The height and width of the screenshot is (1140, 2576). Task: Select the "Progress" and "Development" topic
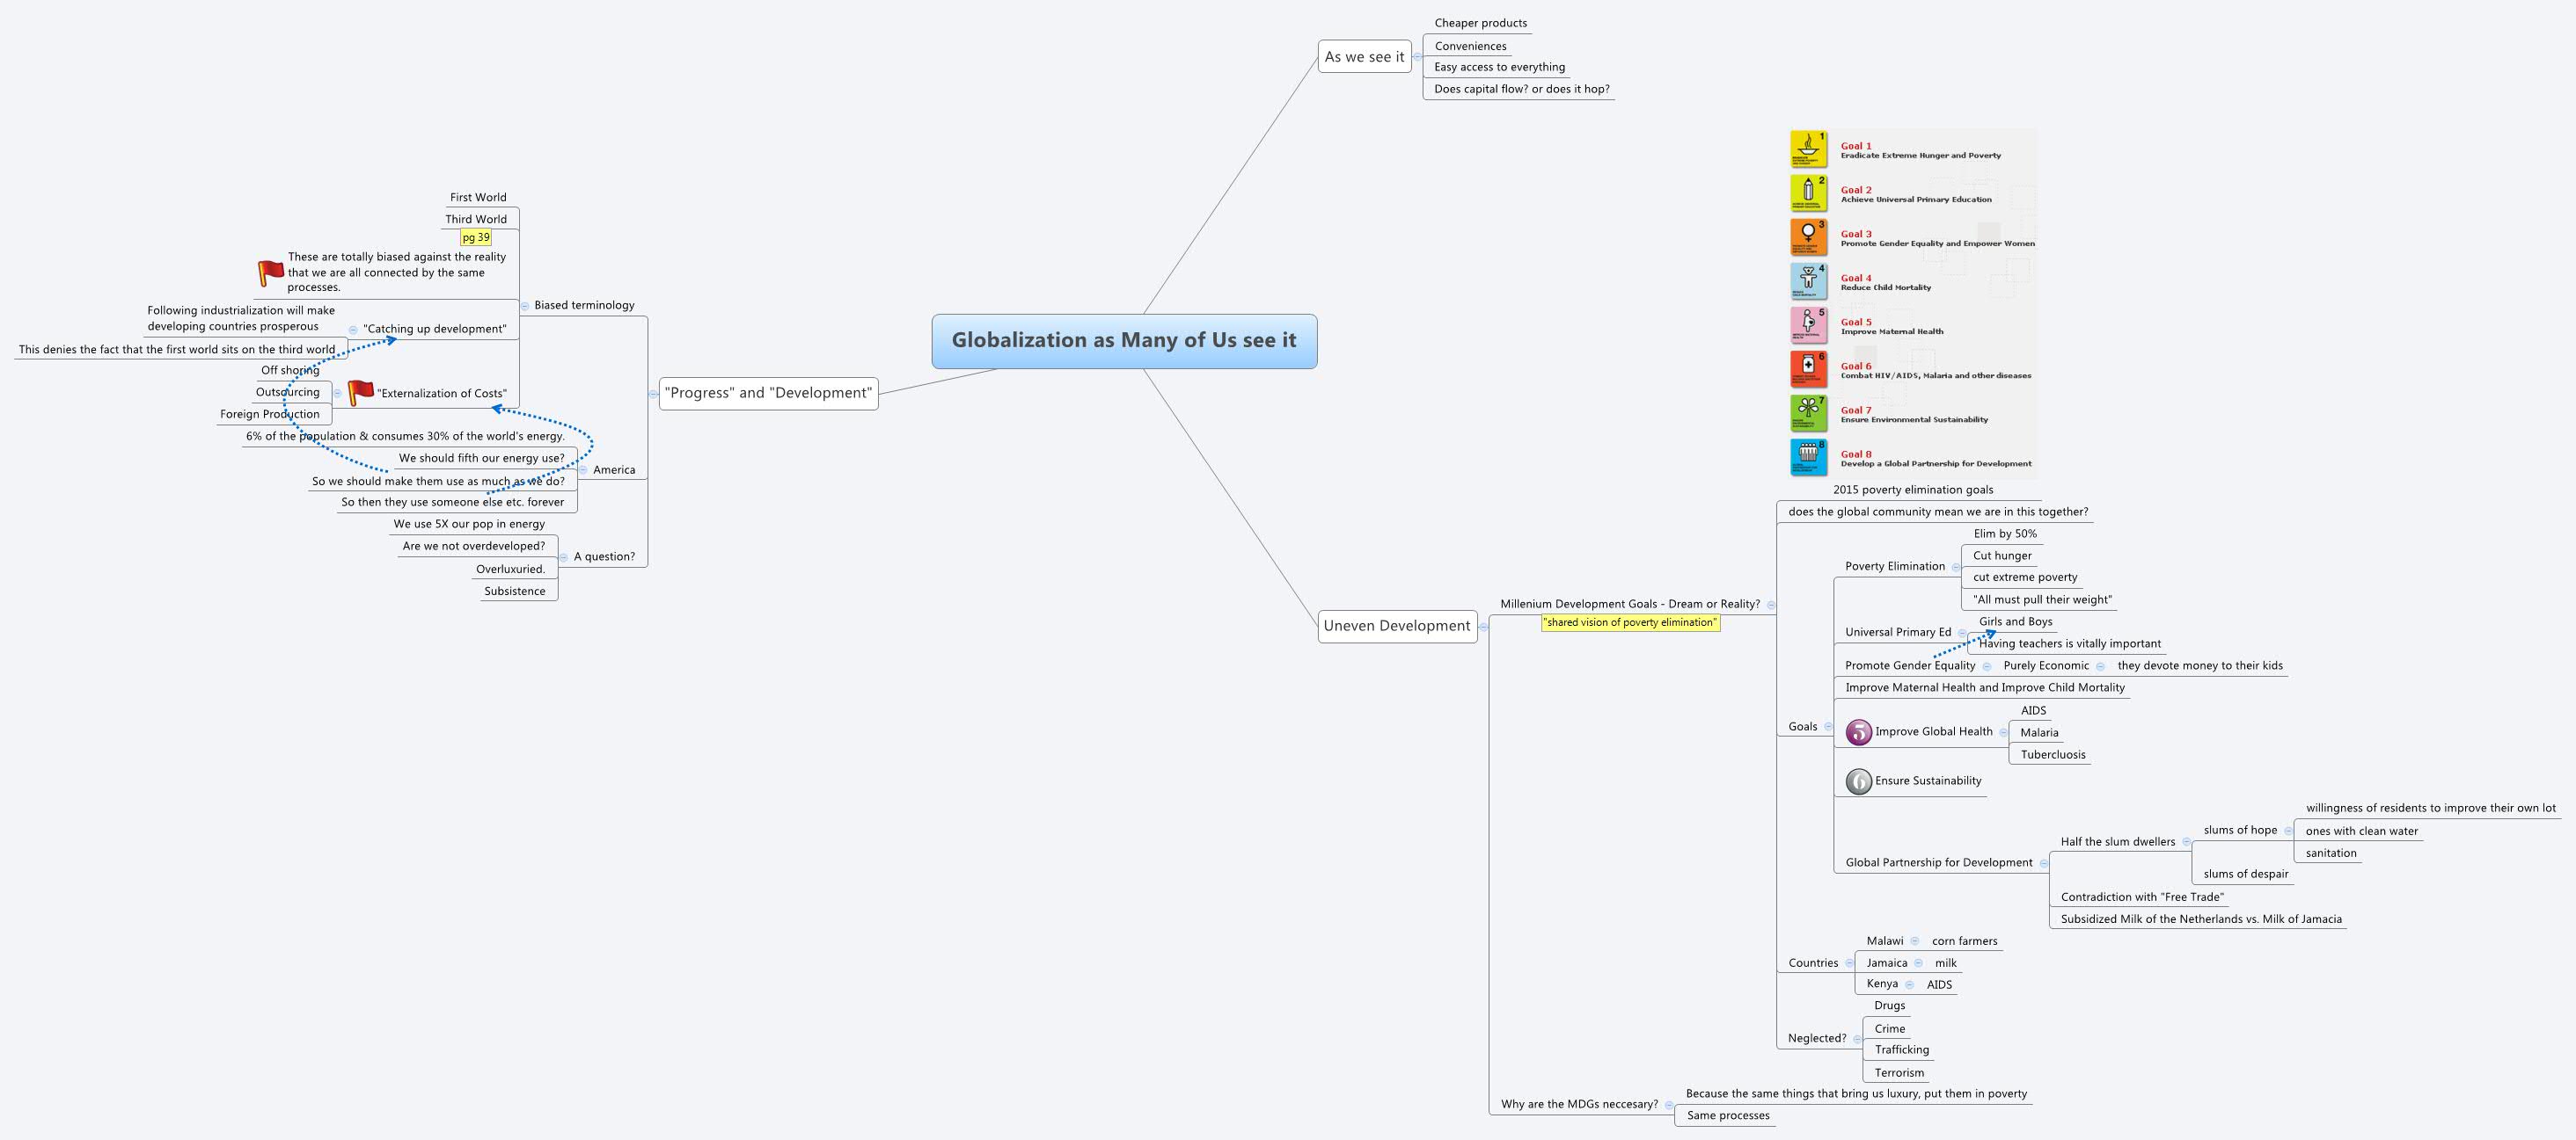tap(768, 394)
